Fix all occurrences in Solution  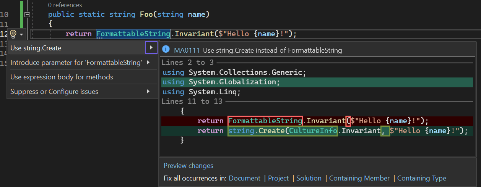click(x=309, y=178)
